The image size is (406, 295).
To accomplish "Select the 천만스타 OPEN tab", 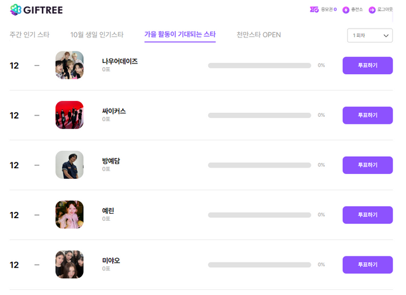I will click(258, 35).
